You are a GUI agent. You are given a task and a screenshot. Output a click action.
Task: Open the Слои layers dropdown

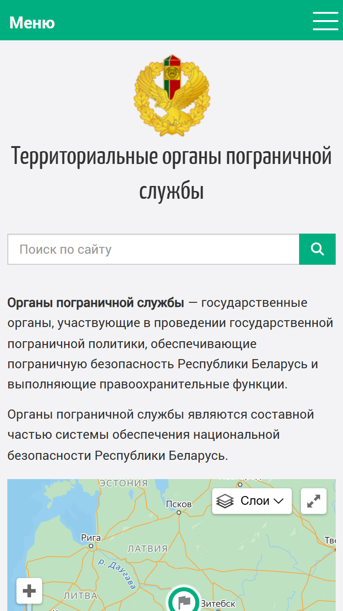[252, 501]
